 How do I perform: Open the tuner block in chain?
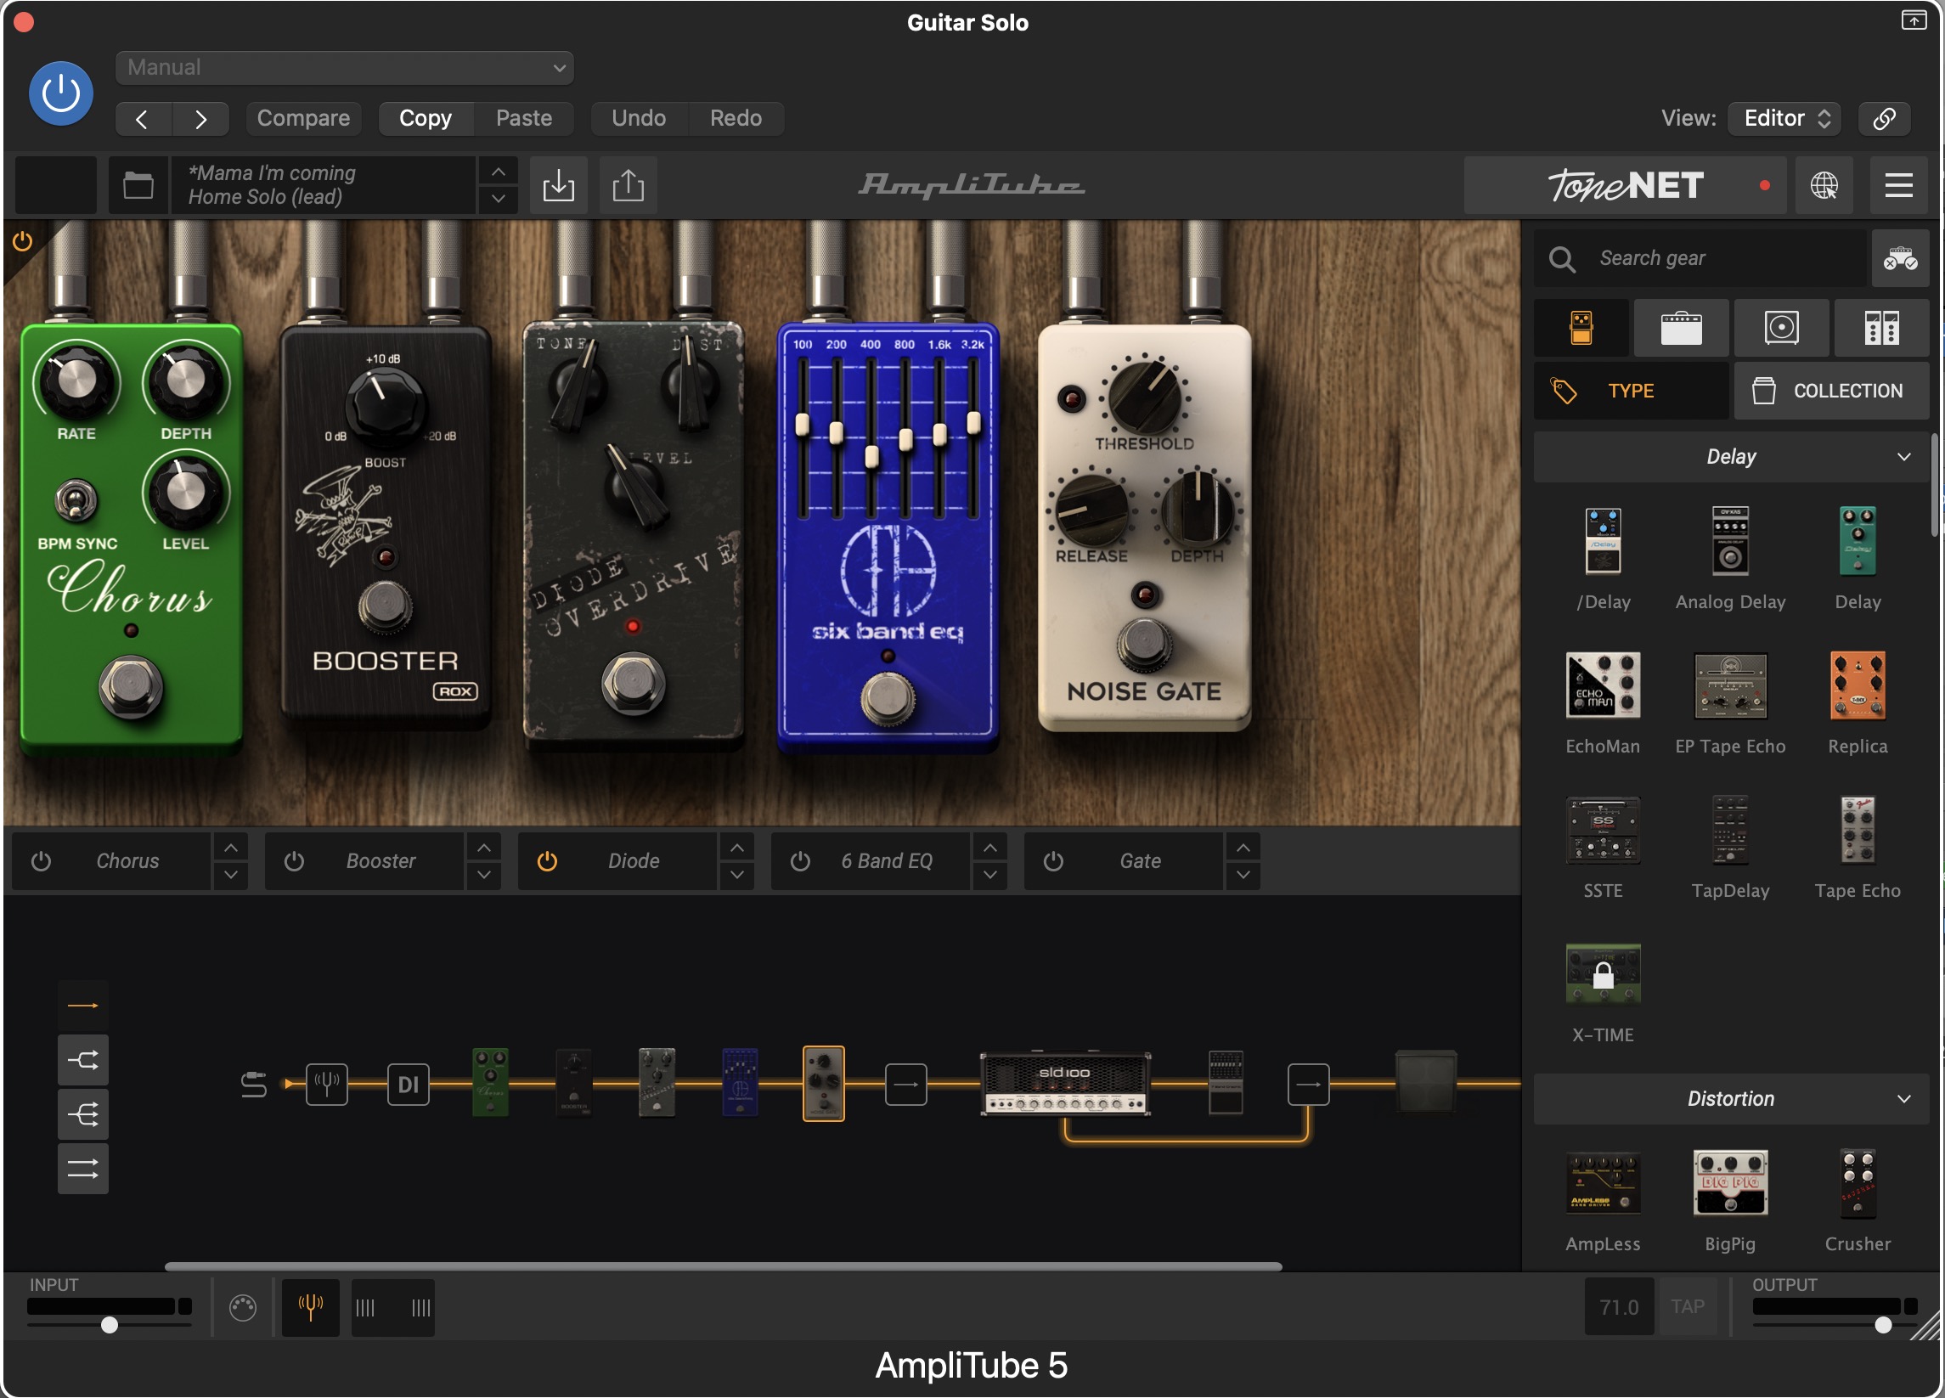click(x=327, y=1085)
